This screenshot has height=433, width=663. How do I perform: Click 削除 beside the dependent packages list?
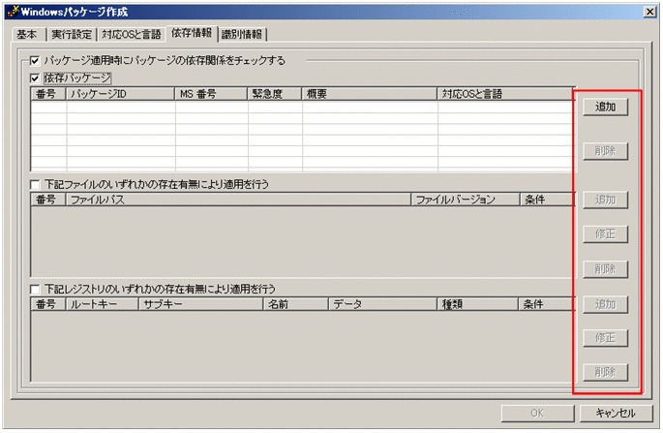pyautogui.click(x=606, y=151)
